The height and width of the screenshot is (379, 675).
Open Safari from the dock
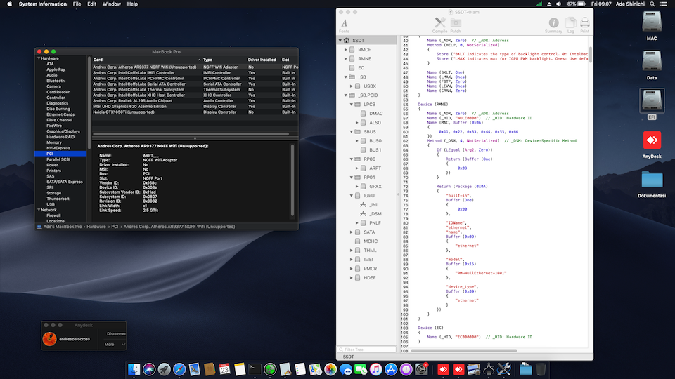pos(179,369)
